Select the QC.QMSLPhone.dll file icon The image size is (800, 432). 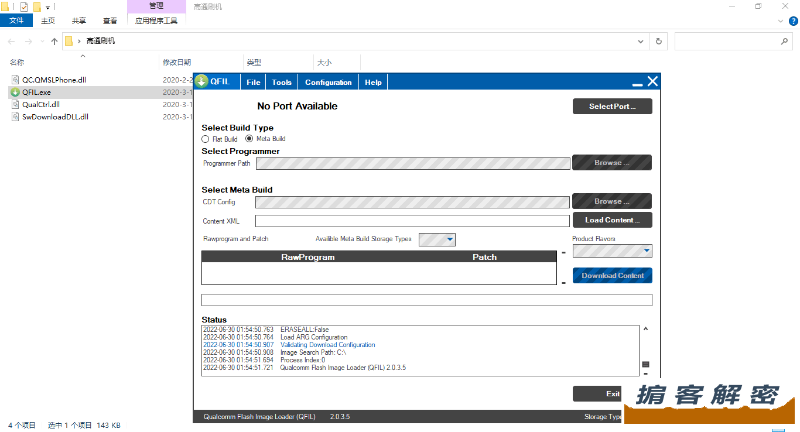point(15,80)
